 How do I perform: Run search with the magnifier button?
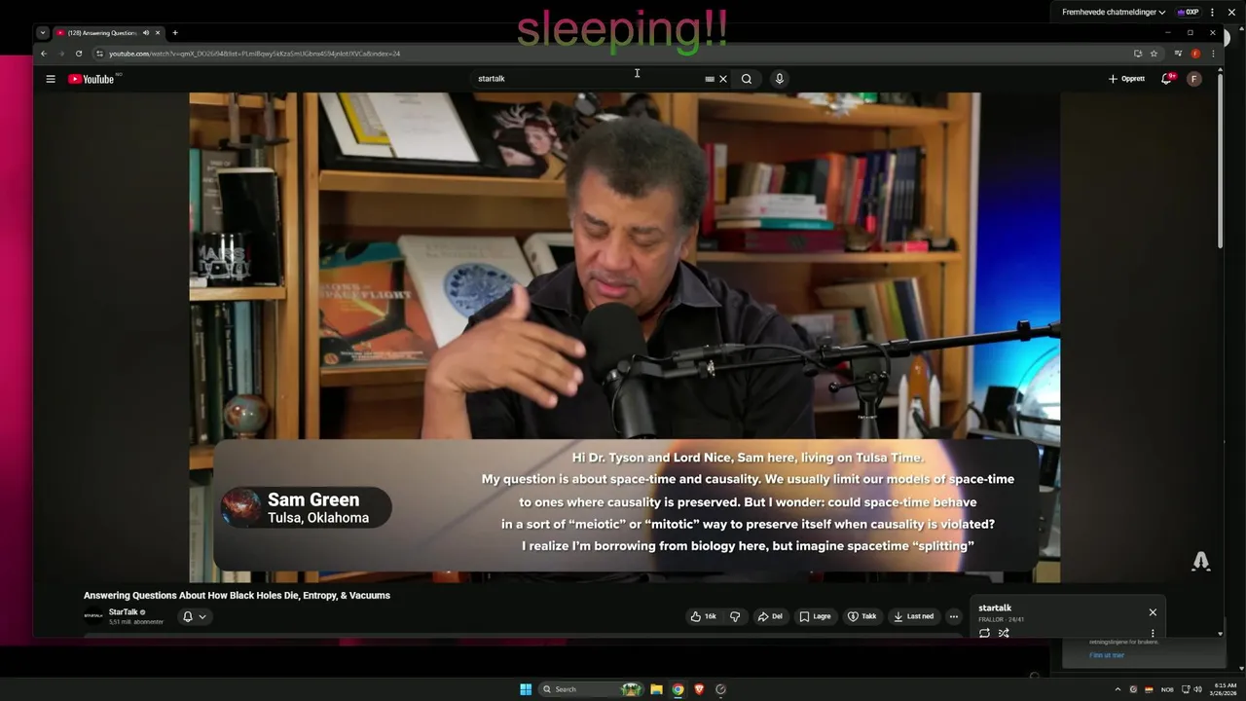pos(747,79)
